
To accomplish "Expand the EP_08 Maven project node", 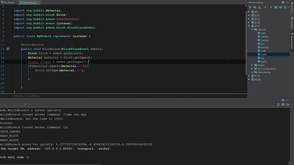I will coord(249,76).
